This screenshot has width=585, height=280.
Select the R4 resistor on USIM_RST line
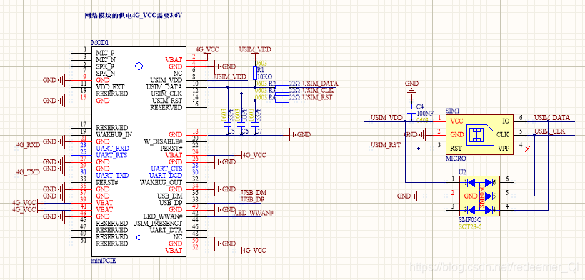coord(282,101)
